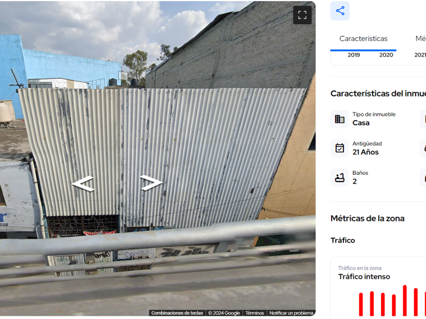Move street view with left arrow
Image resolution: width=426 pixels, height=319 pixels.
click(x=83, y=184)
